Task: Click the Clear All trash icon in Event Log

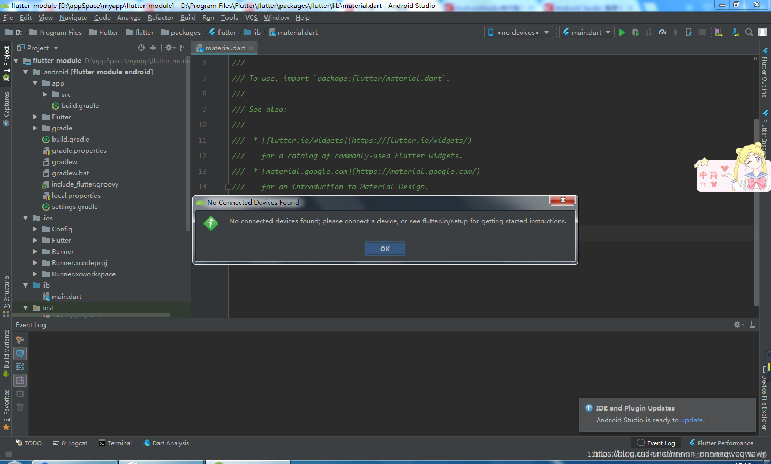Action: 20,407
